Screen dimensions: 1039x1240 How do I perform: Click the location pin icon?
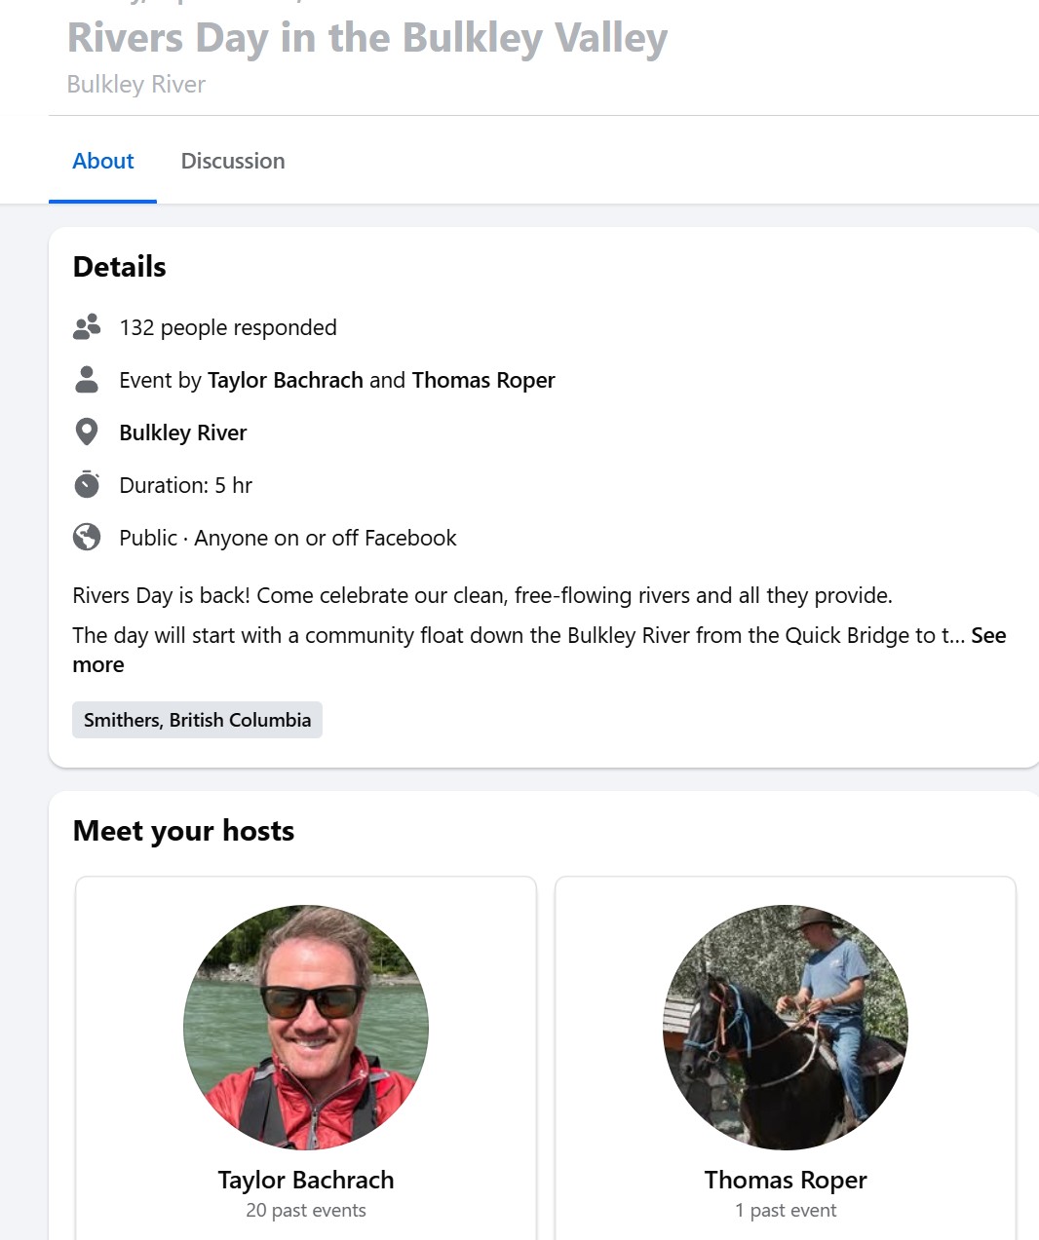(x=87, y=432)
